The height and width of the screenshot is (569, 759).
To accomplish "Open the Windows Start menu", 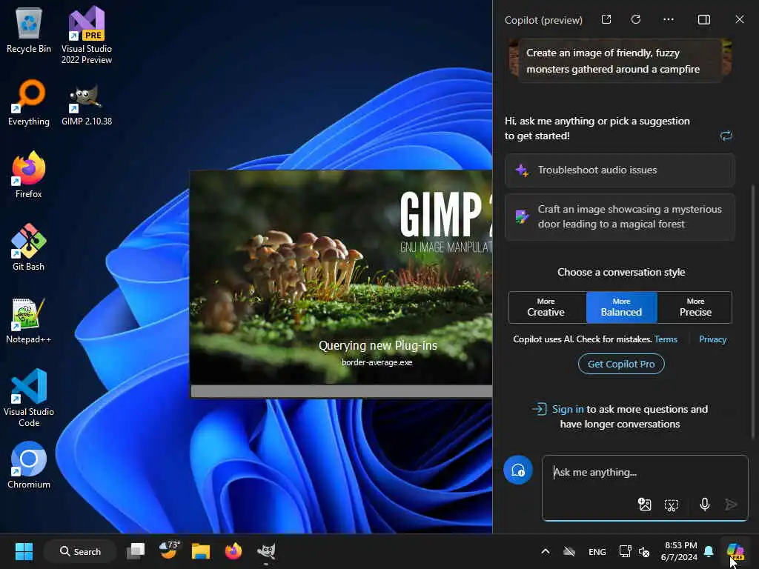I will pos(24,551).
